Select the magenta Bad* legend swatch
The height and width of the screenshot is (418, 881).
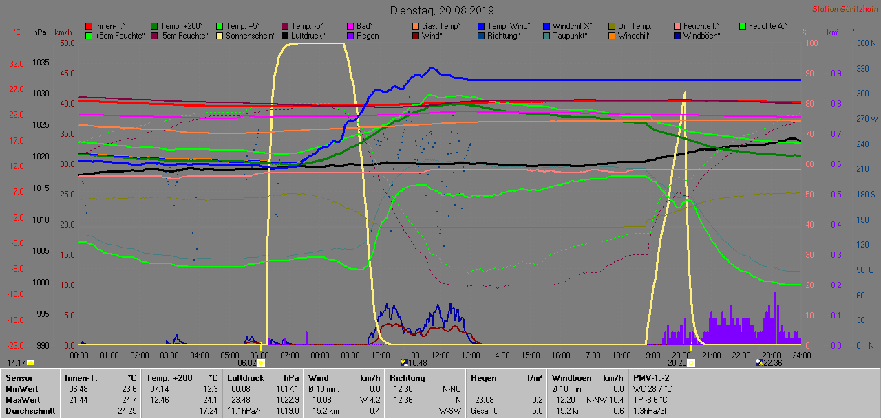pos(350,26)
